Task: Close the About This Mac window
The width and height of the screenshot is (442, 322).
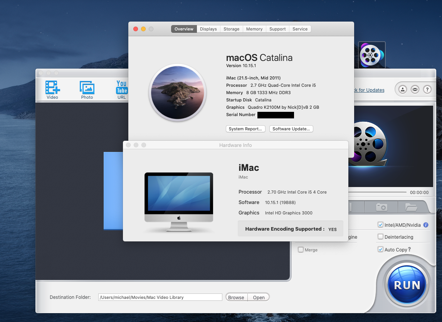Action: click(136, 29)
